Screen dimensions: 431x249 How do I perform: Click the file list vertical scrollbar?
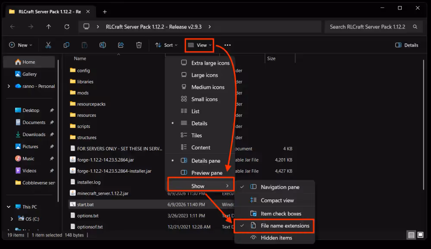click(424, 125)
